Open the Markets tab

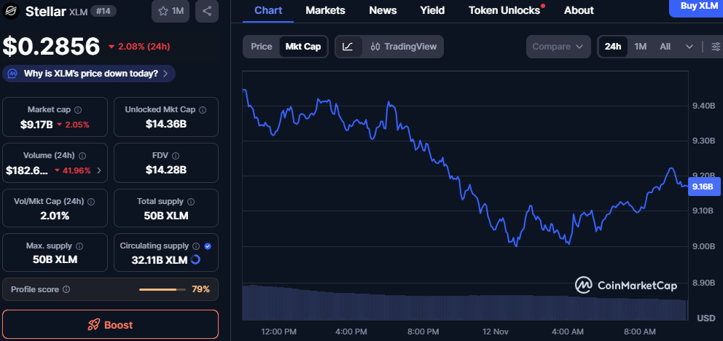tap(325, 10)
